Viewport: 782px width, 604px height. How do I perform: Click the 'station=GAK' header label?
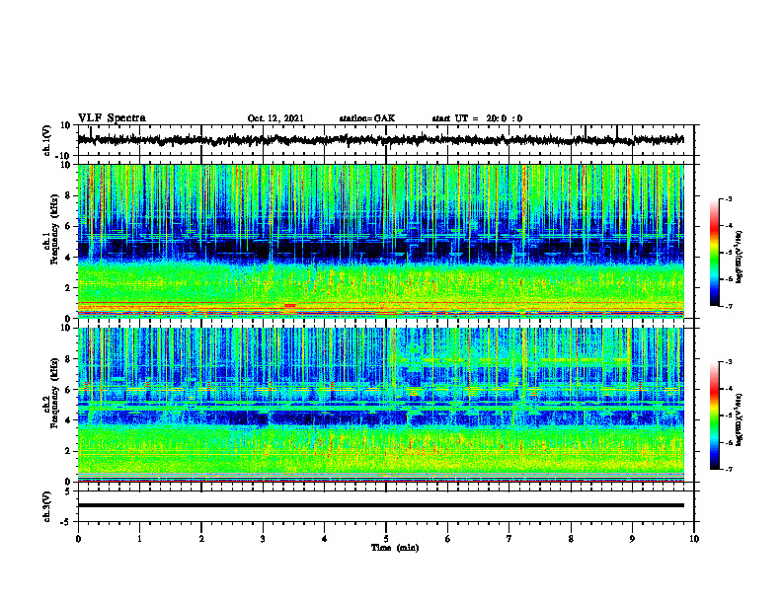point(367,118)
